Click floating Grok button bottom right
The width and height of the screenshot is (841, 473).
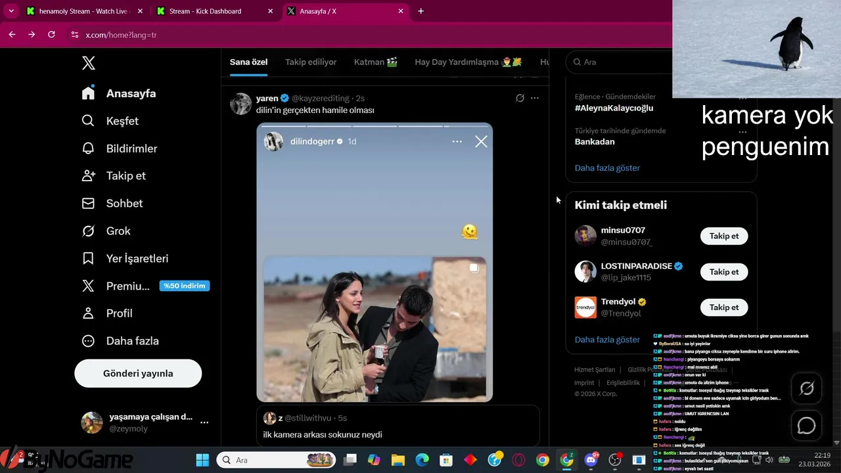tap(806, 389)
